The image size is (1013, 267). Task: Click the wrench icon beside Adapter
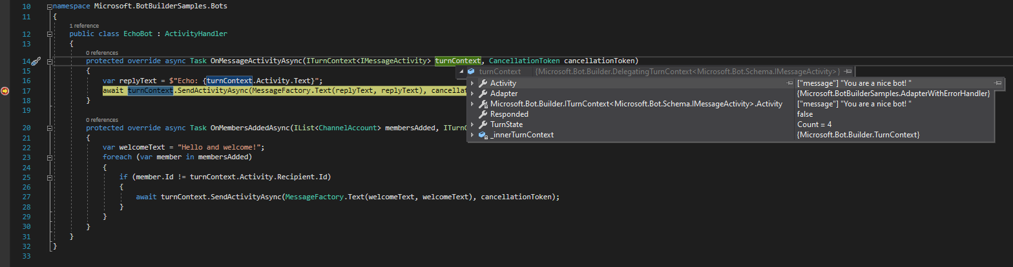tap(483, 94)
